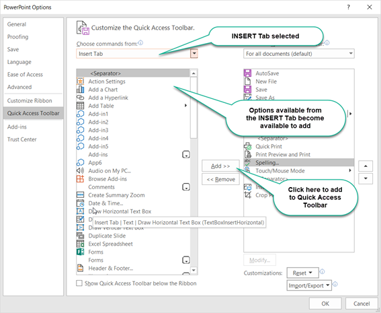
Task: Click the Excel Spreadsheet icon
Action: pos(80,244)
